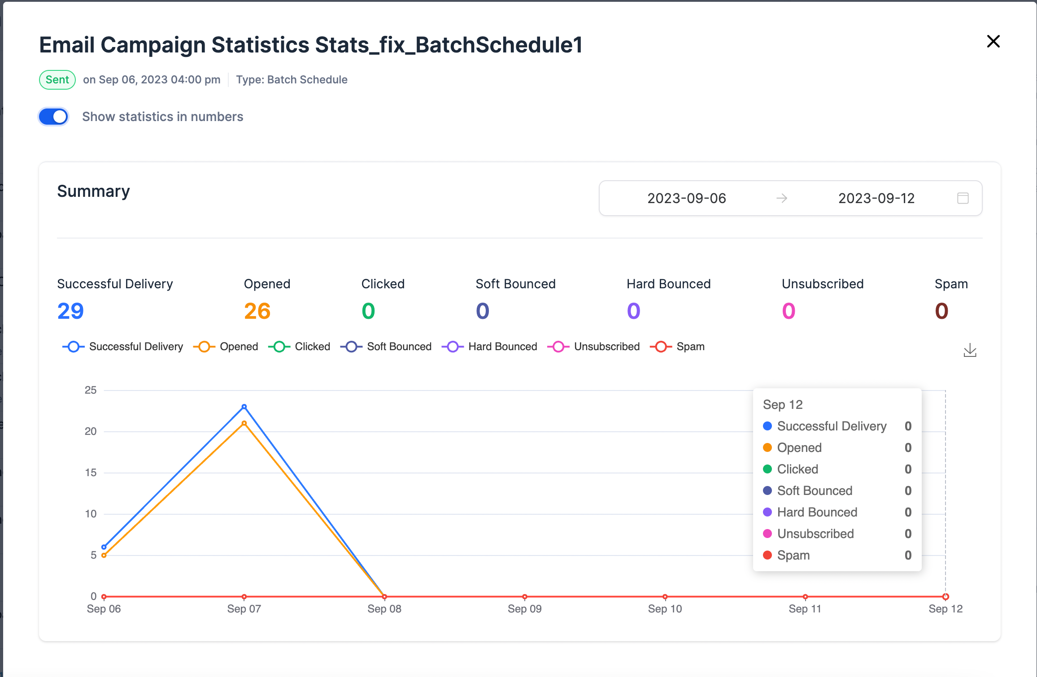Click the Sep 12 tooltip header
Viewport: 1037px width, 677px height.
point(783,405)
